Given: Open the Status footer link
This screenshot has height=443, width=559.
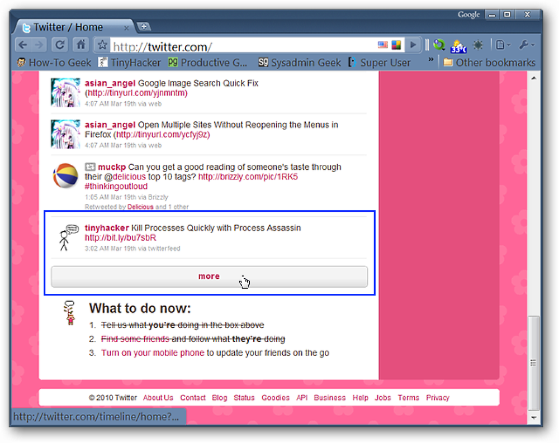Looking at the screenshot, I should [x=244, y=398].
